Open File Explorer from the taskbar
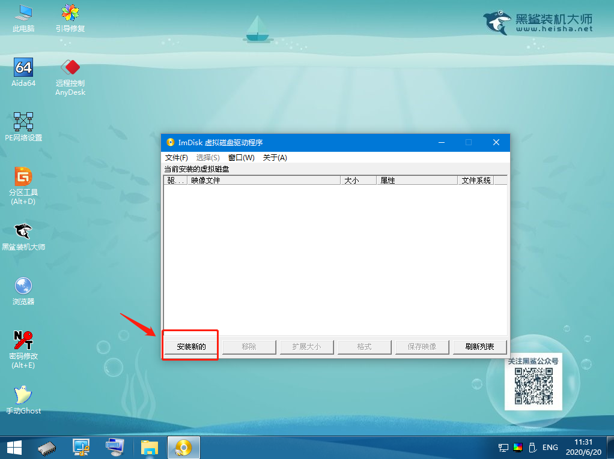The image size is (614, 459). coord(150,448)
